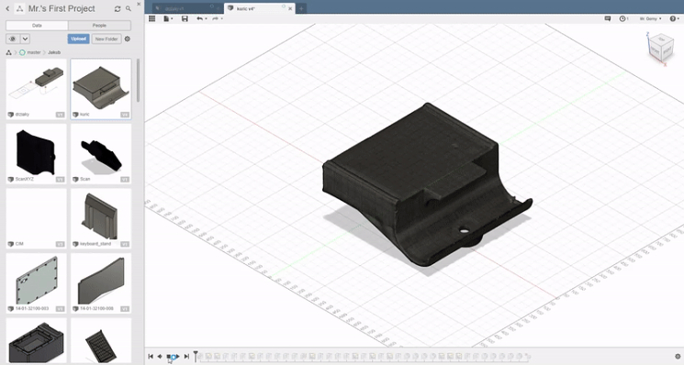Viewport: 684px width, 365px height.
Task: Open data panel settings gear
Action: [128, 39]
